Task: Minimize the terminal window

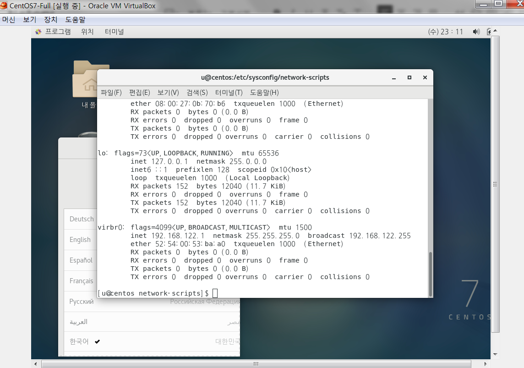Action: coord(394,77)
